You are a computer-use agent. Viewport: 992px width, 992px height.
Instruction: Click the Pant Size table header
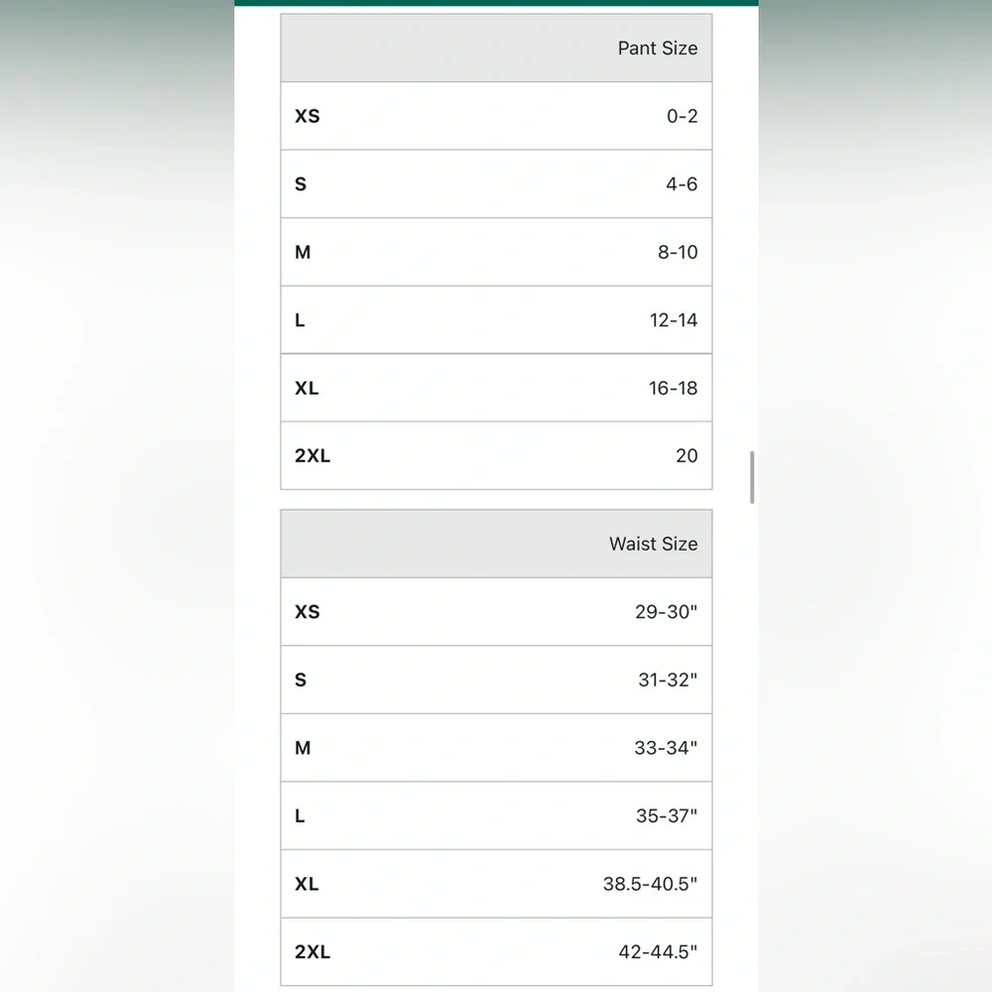(657, 48)
